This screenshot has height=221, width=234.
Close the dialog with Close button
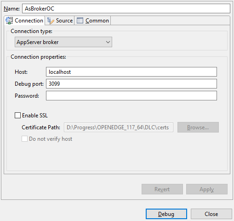[x=211, y=214]
